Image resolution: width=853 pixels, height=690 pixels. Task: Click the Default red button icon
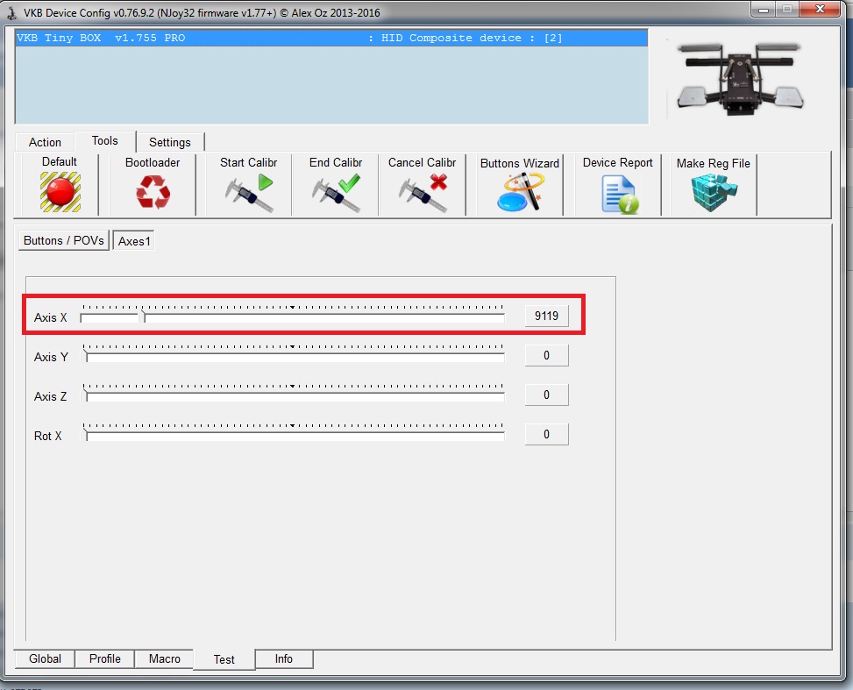(60, 192)
